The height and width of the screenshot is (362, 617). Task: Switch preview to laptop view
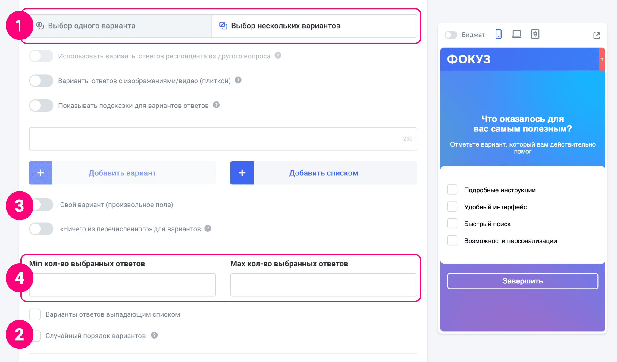click(x=517, y=34)
